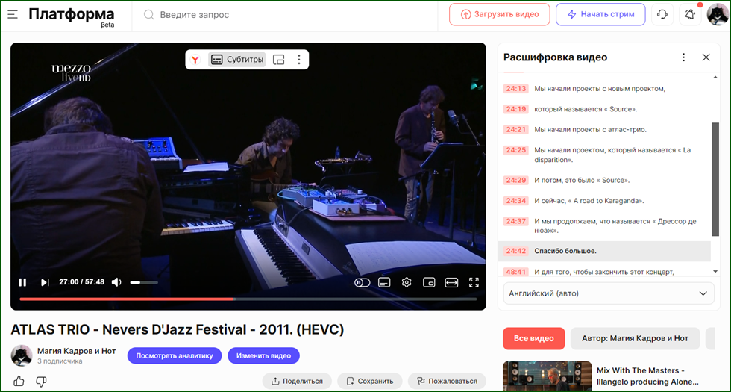Click Начать стрим button

[x=600, y=14]
